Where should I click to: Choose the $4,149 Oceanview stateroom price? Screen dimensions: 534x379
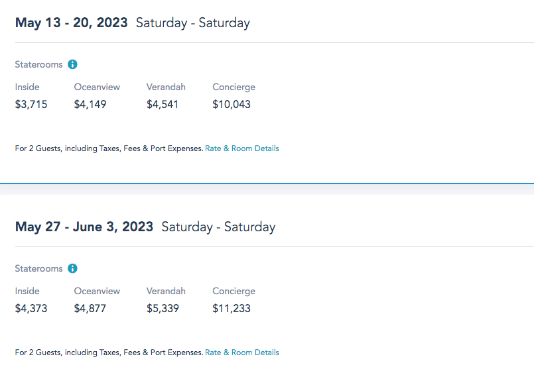pos(90,104)
